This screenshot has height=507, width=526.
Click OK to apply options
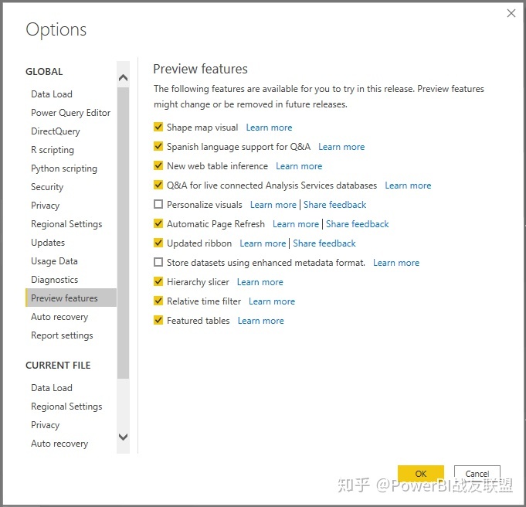421,474
